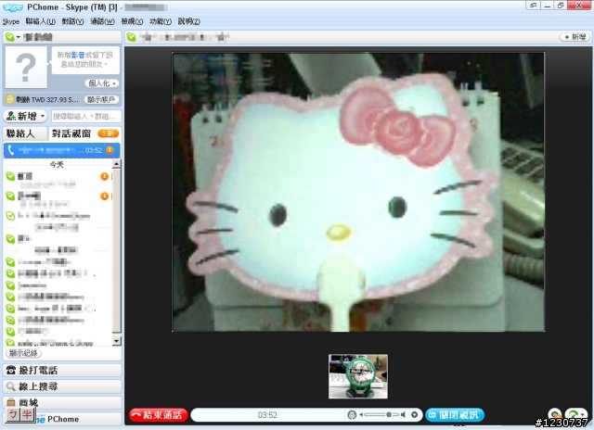Click the 撥打電話 button
Screen dimensions: 594x430
[x=62, y=371]
